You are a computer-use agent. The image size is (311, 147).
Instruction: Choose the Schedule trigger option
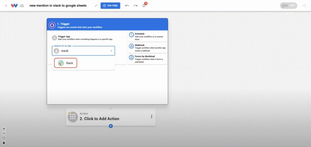(x=148, y=37)
